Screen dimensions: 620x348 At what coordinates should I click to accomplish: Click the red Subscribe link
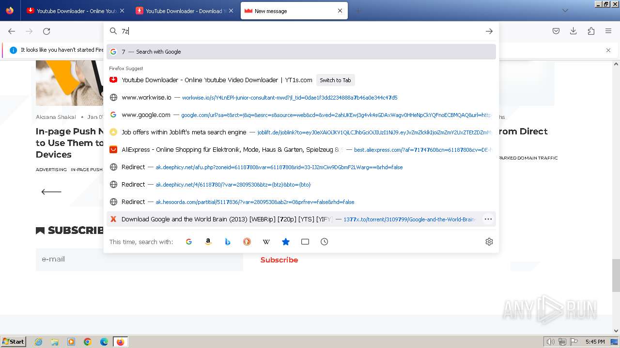click(x=279, y=260)
